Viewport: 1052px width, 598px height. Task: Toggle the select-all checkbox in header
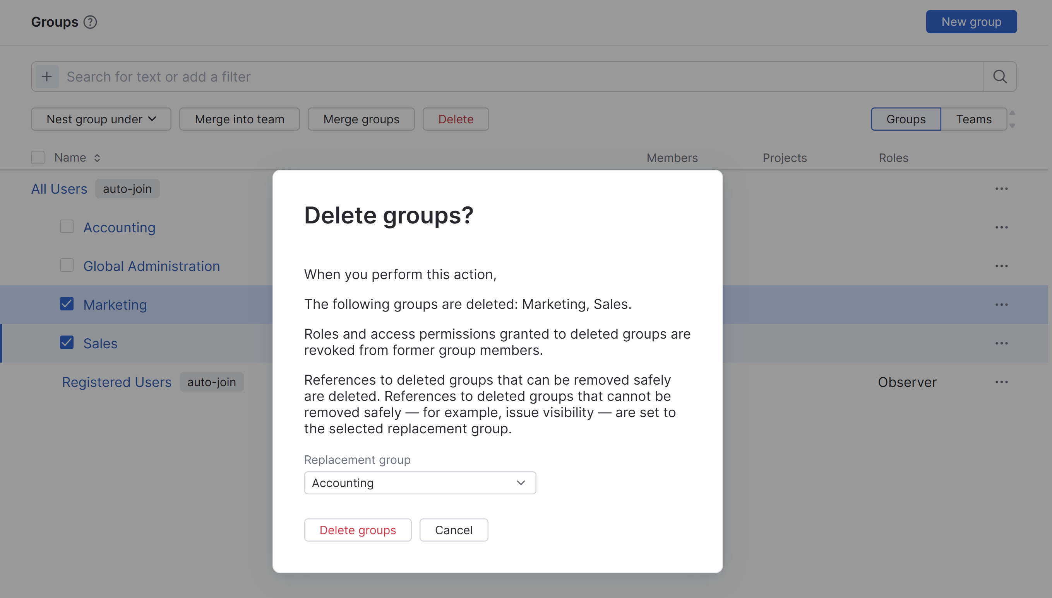pyautogui.click(x=38, y=158)
